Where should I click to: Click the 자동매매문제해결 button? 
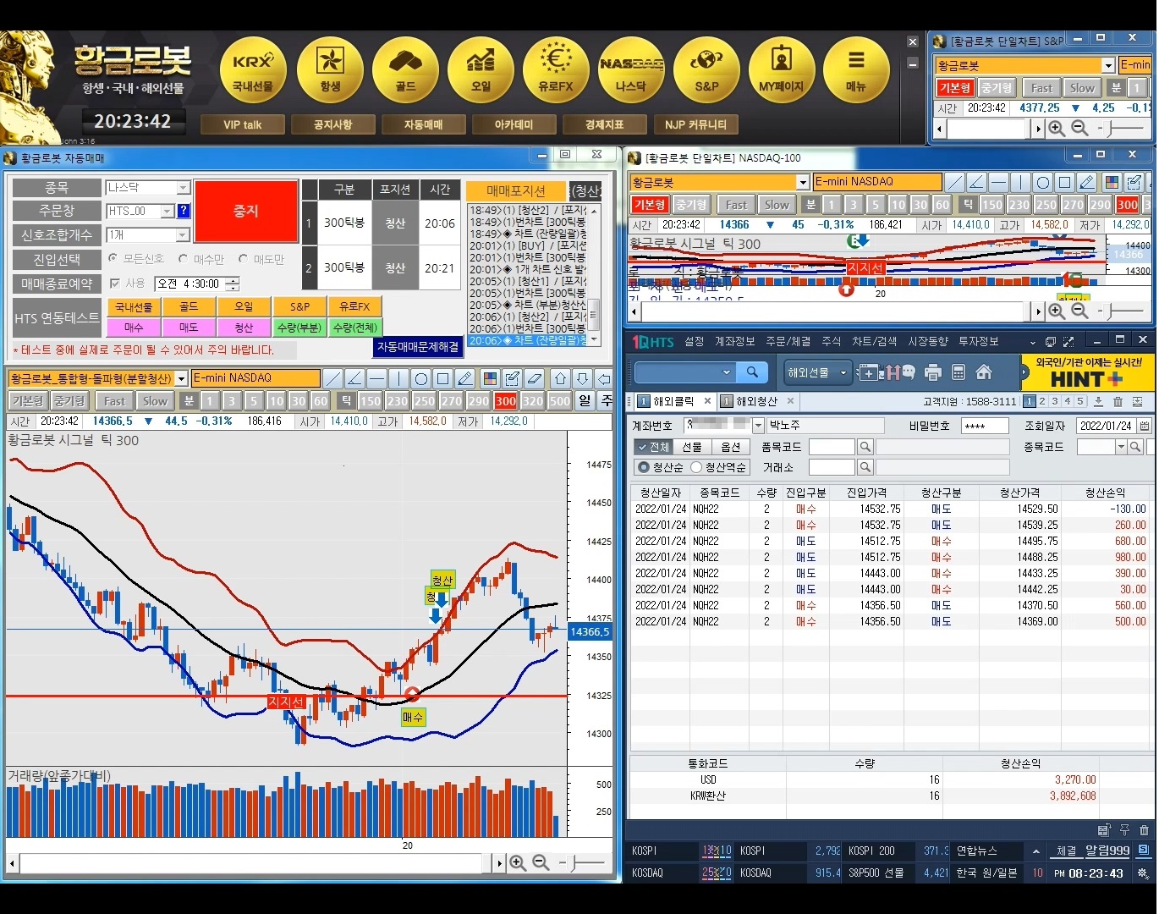pyautogui.click(x=418, y=346)
